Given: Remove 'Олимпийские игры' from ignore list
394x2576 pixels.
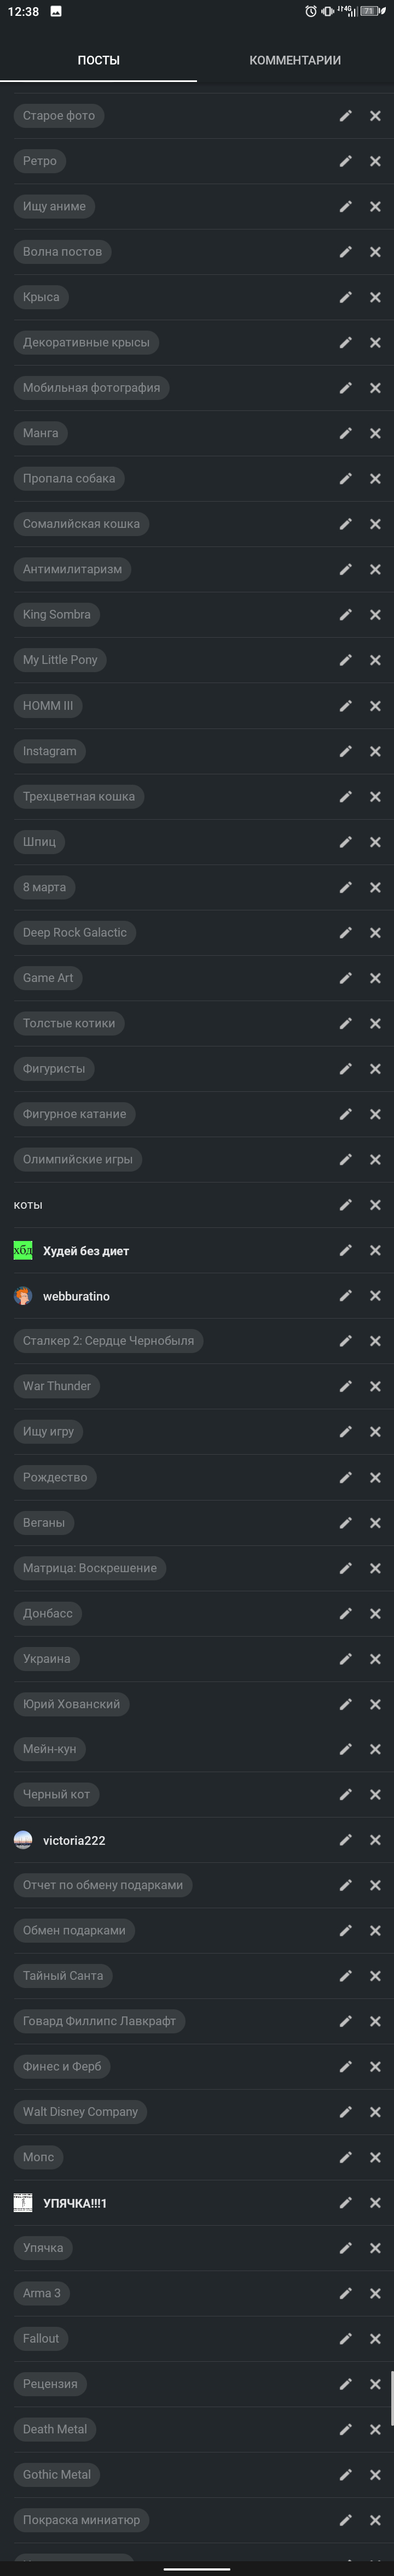Looking at the screenshot, I should (375, 1159).
